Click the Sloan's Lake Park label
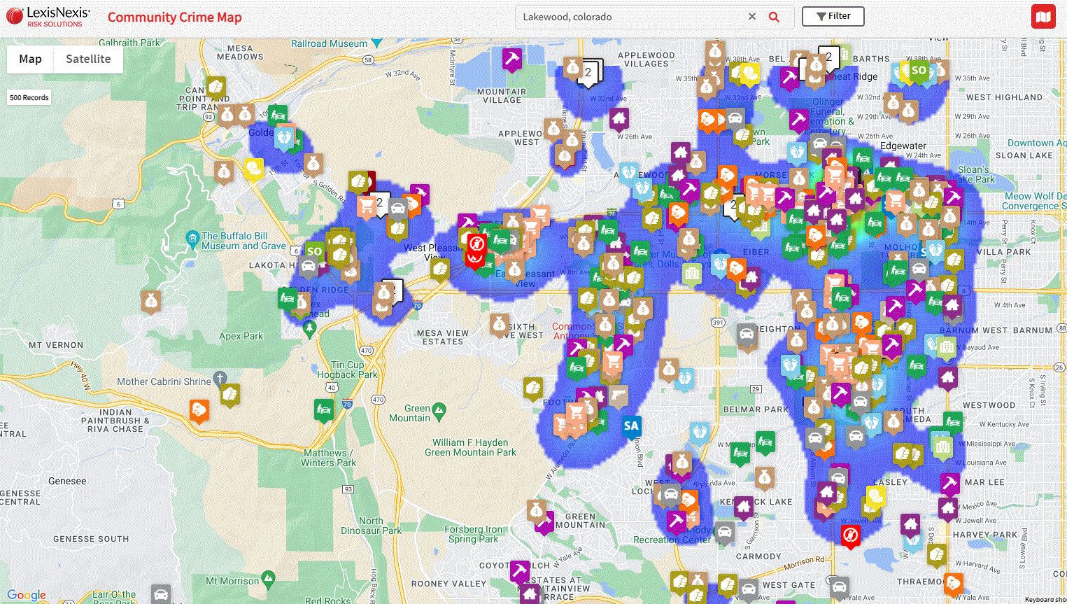The width and height of the screenshot is (1067, 604). click(975, 174)
